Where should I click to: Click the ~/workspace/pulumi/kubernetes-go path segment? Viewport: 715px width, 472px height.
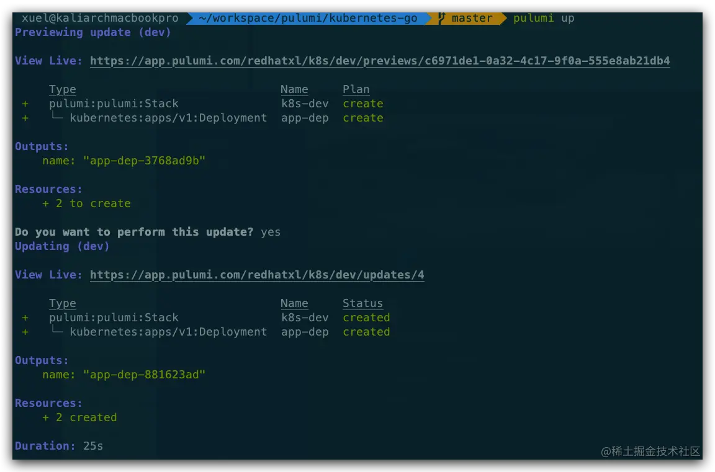[x=308, y=18]
